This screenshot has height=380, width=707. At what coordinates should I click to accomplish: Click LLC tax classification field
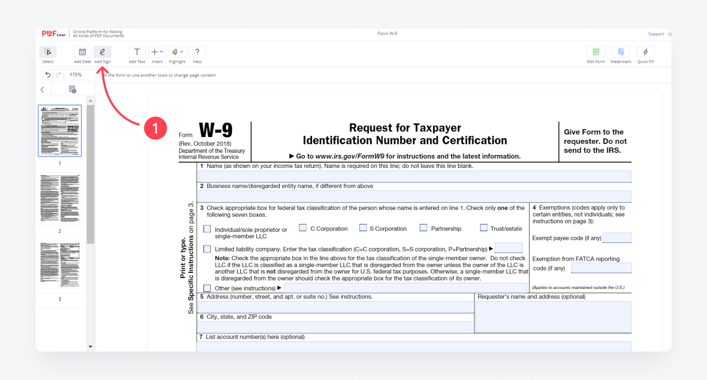tap(509, 248)
